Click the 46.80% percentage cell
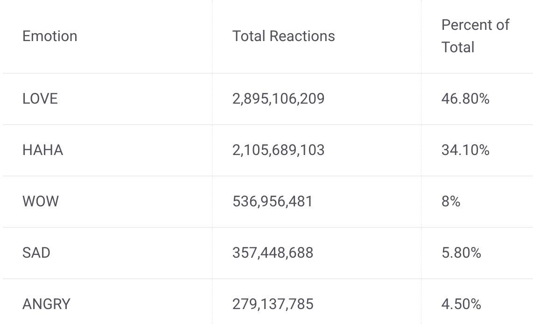 [x=465, y=99]
